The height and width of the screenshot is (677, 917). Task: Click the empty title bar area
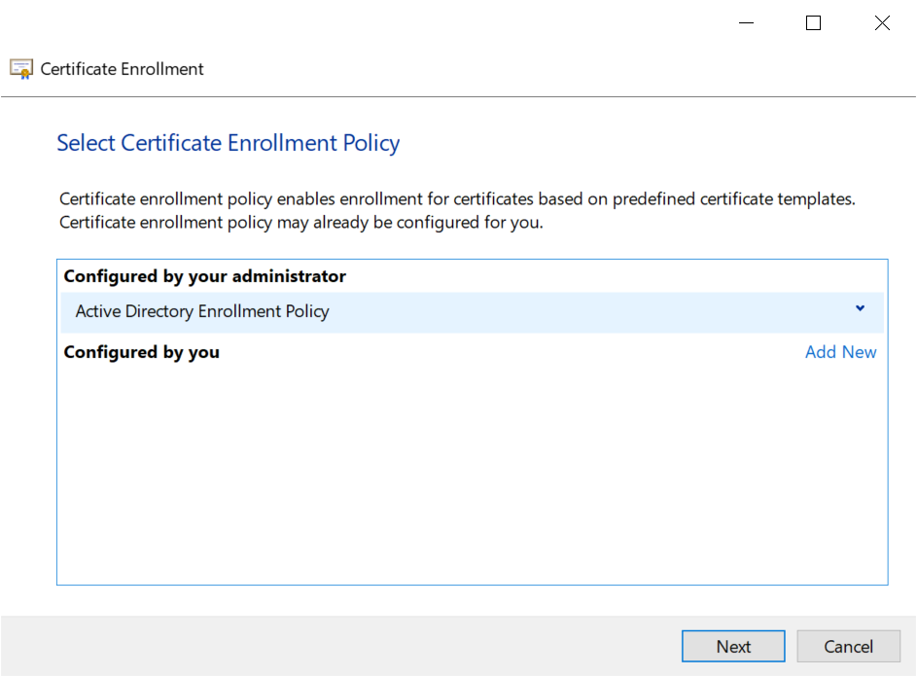point(389,23)
